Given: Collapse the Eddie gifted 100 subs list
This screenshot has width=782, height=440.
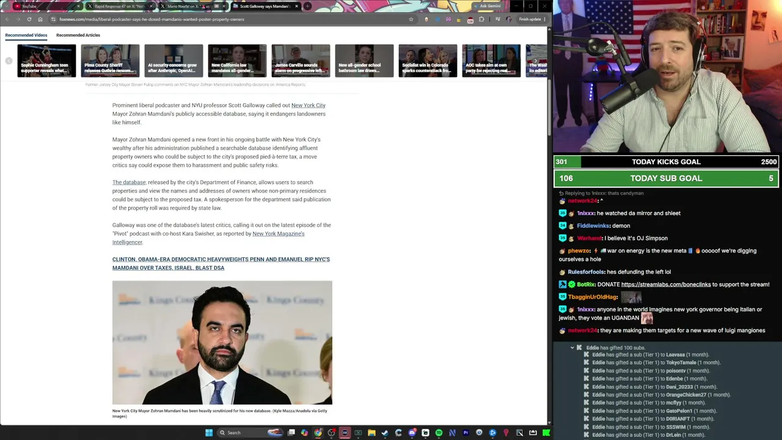Looking at the screenshot, I should [572, 348].
